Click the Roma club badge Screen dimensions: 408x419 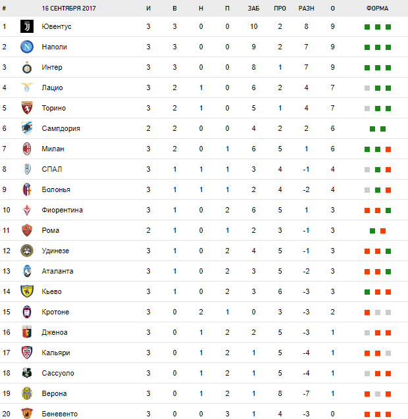pyautogui.click(x=27, y=230)
